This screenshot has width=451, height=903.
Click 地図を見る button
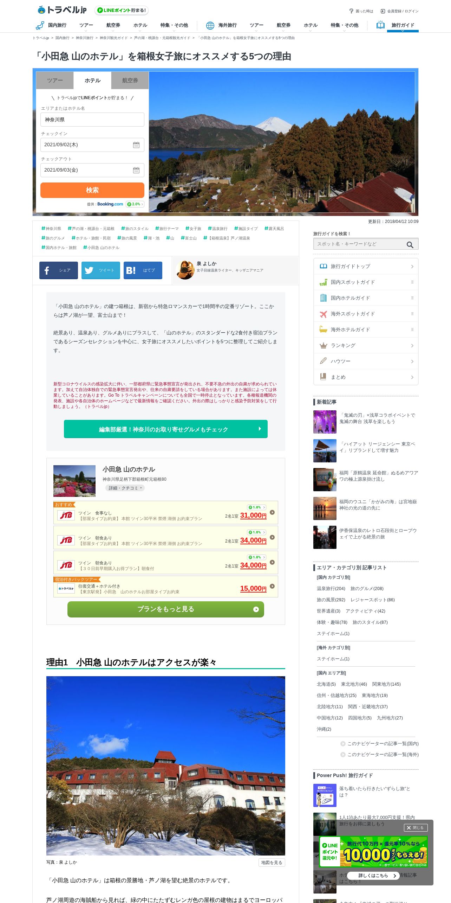point(272,863)
